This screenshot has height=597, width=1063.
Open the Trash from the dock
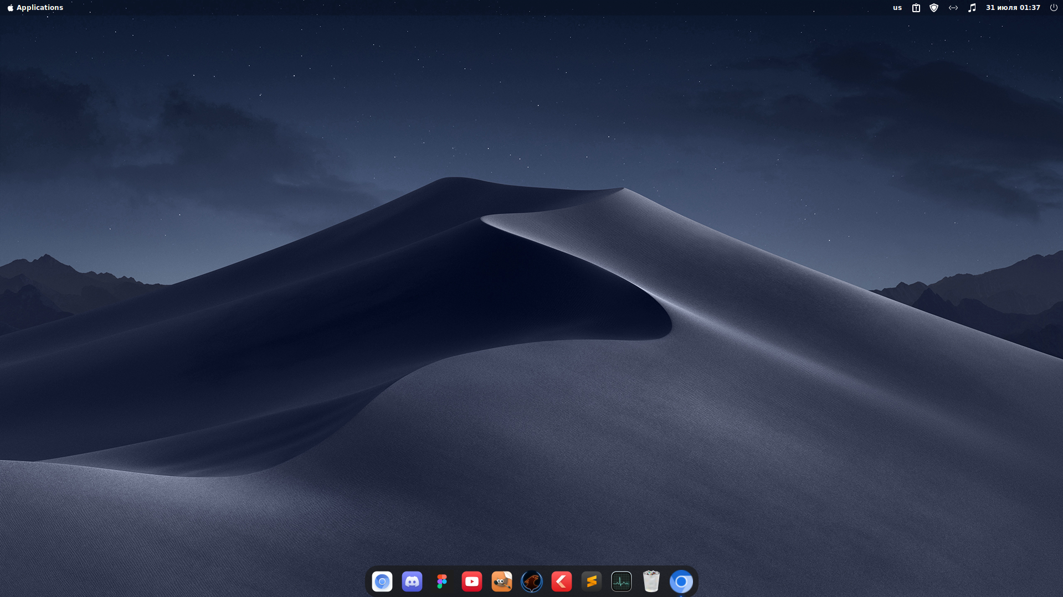(651, 582)
